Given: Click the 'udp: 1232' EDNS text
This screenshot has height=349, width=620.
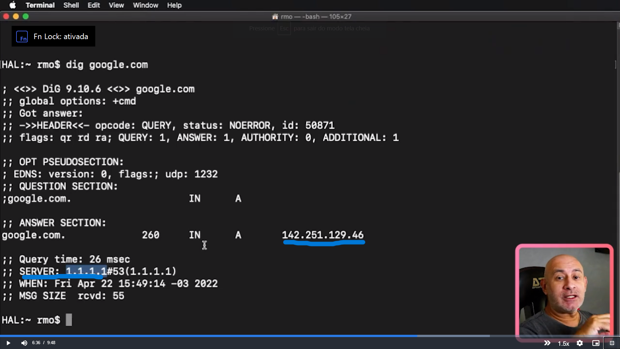Looking at the screenshot, I should point(191,174).
